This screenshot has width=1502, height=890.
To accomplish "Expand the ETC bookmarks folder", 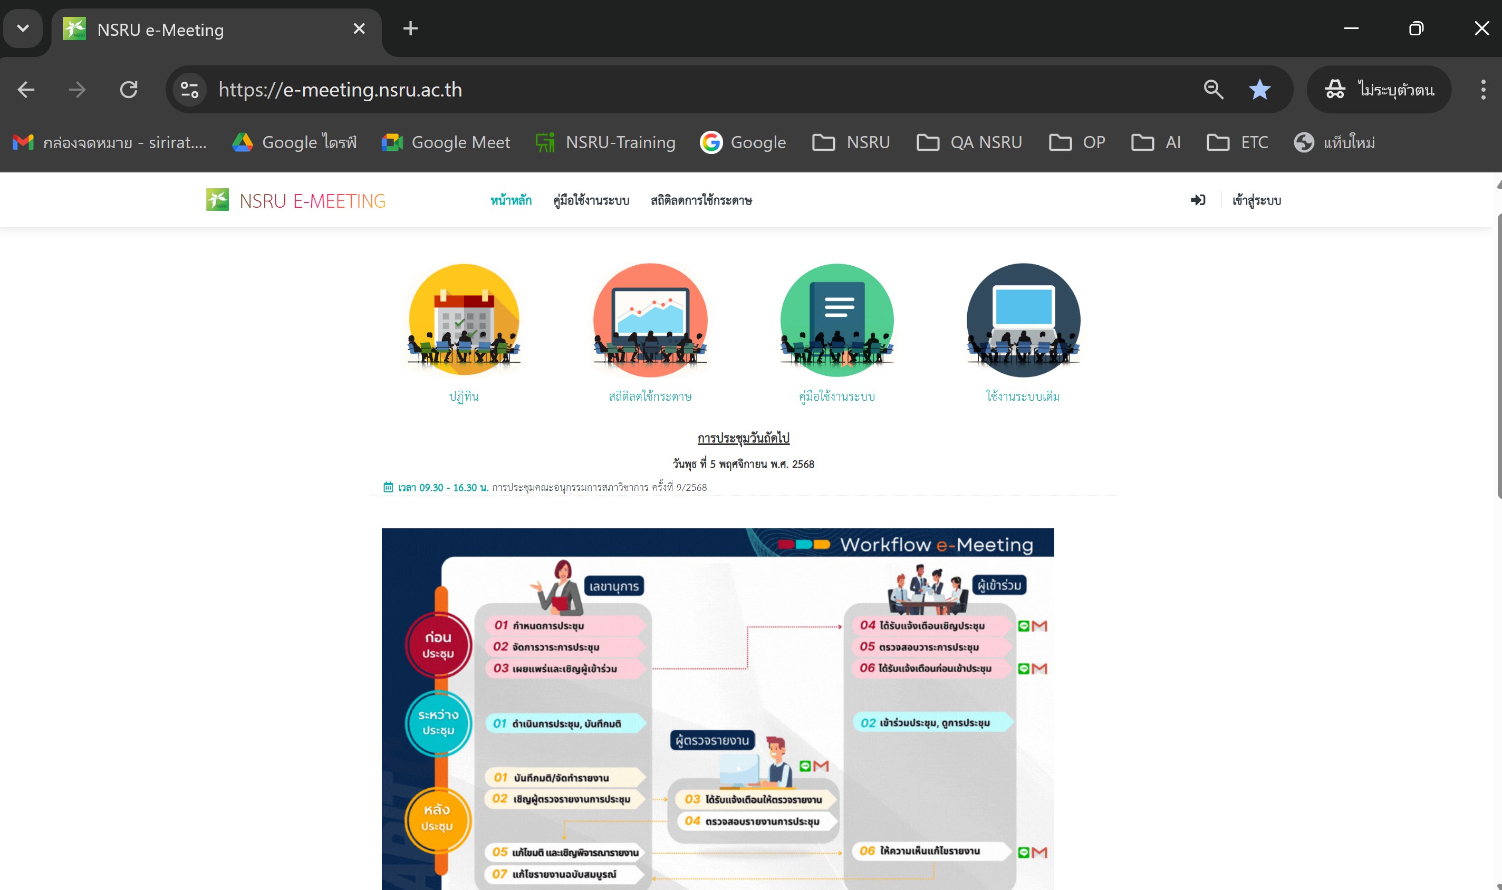I will [x=1237, y=143].
